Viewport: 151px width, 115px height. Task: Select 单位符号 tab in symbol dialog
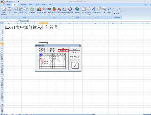(42, 49)
